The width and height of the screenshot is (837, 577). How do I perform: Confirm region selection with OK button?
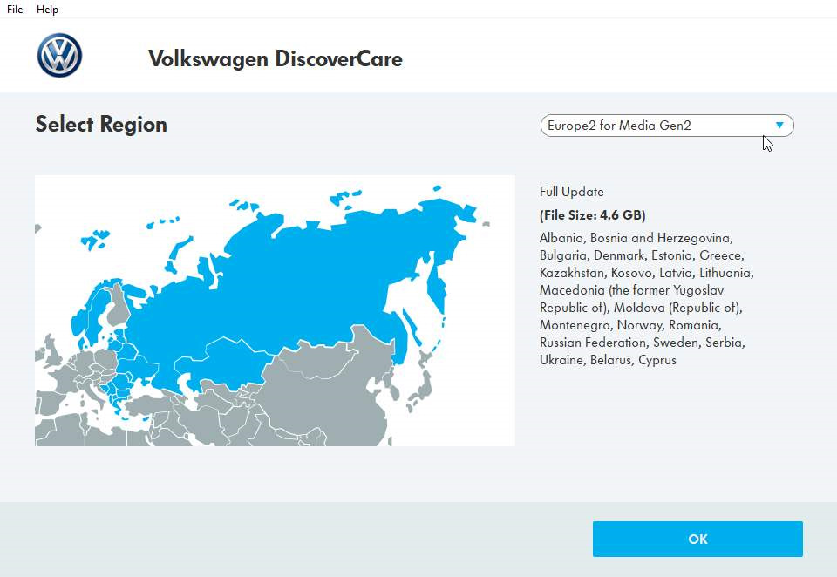[x=697, y=540]
